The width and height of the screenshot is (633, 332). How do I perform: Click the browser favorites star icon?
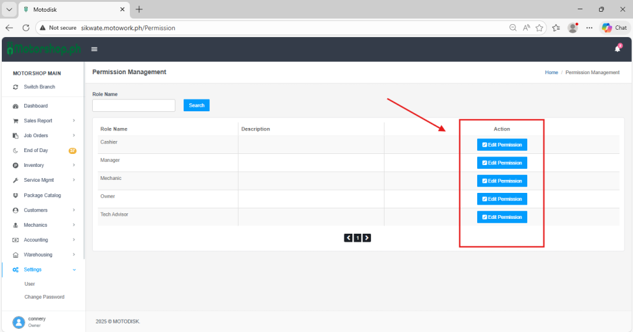point(540,28)
